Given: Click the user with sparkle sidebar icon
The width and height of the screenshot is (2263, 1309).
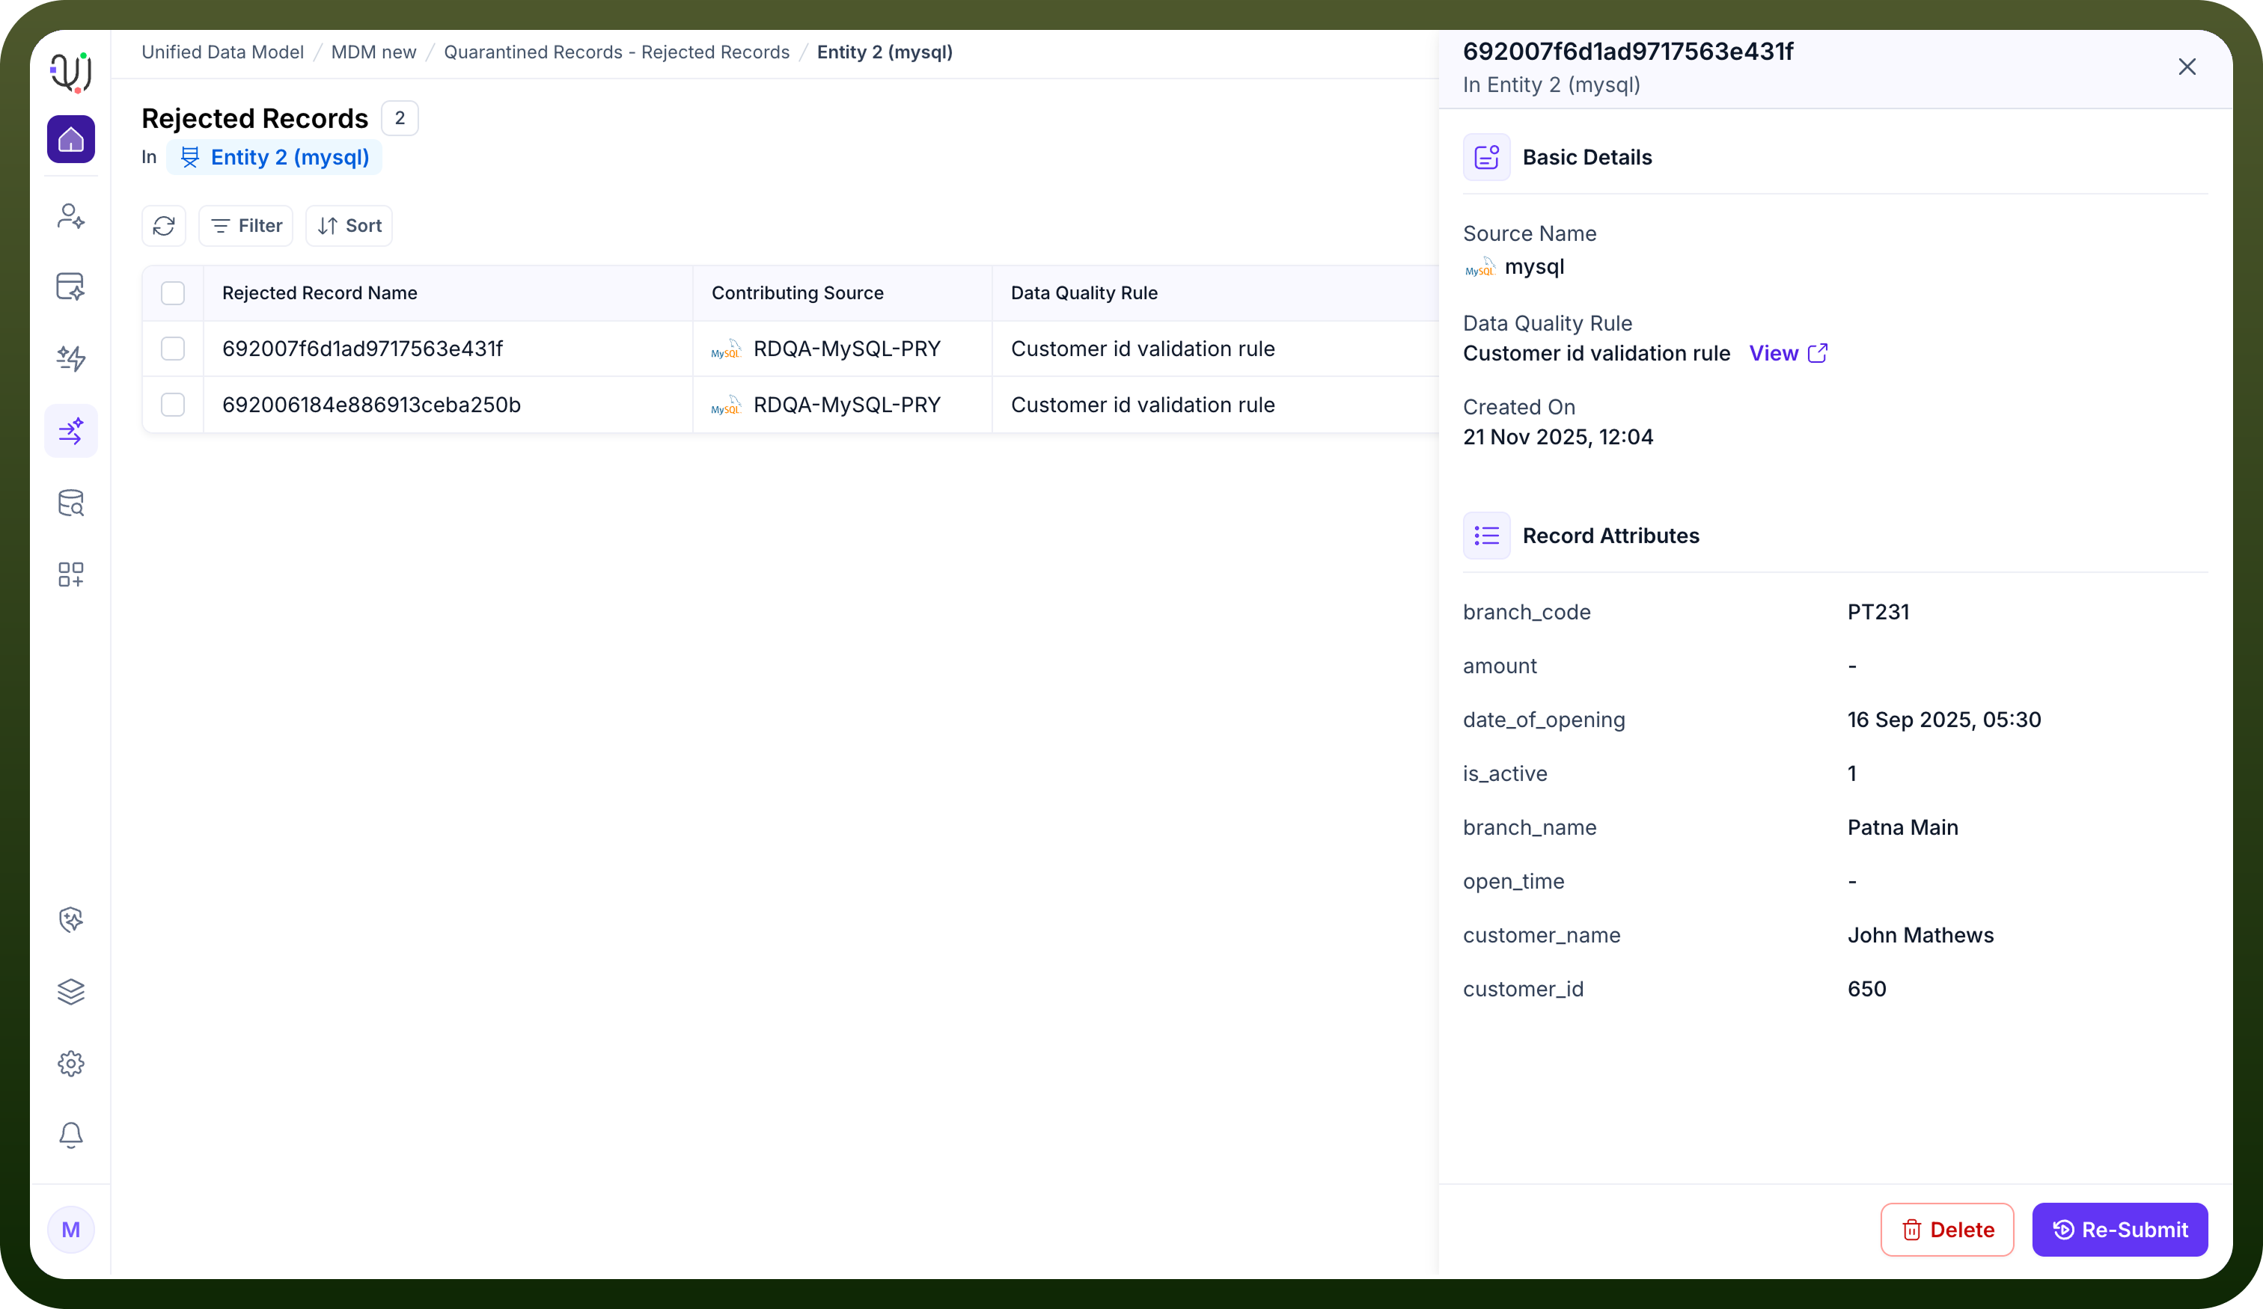Looking at the screenshot, I should click(71, 216).
